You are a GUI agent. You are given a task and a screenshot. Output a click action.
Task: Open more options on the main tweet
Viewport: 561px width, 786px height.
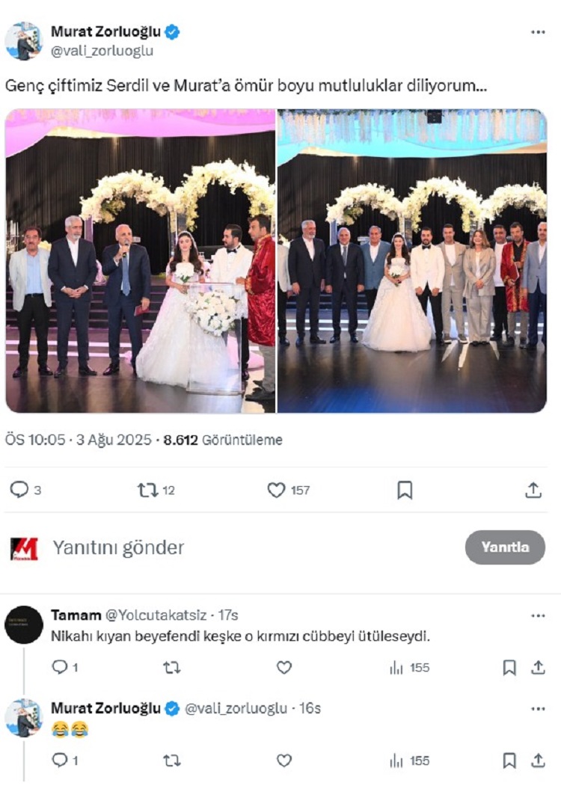pyautogui.click(x=537, y=32)
